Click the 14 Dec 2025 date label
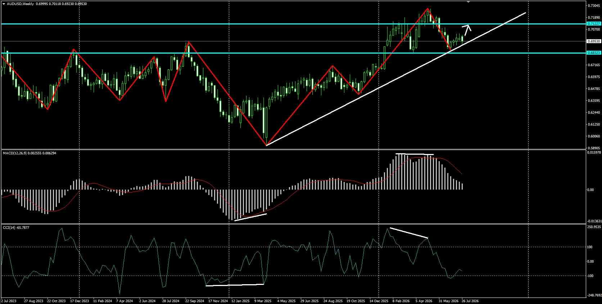Viewport: 602px width, 304px height. [379, 301]
